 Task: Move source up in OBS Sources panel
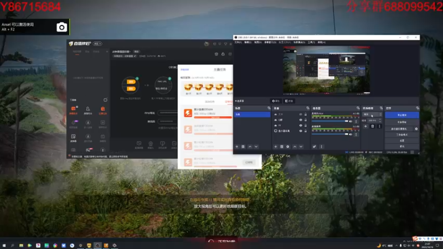[295, 147]
